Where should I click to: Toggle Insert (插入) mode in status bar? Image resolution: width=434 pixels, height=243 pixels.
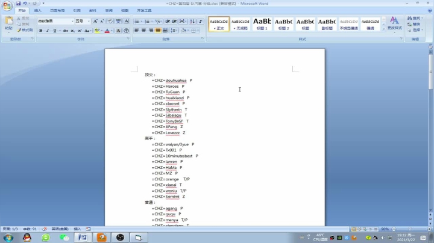(x=78, y=229)
